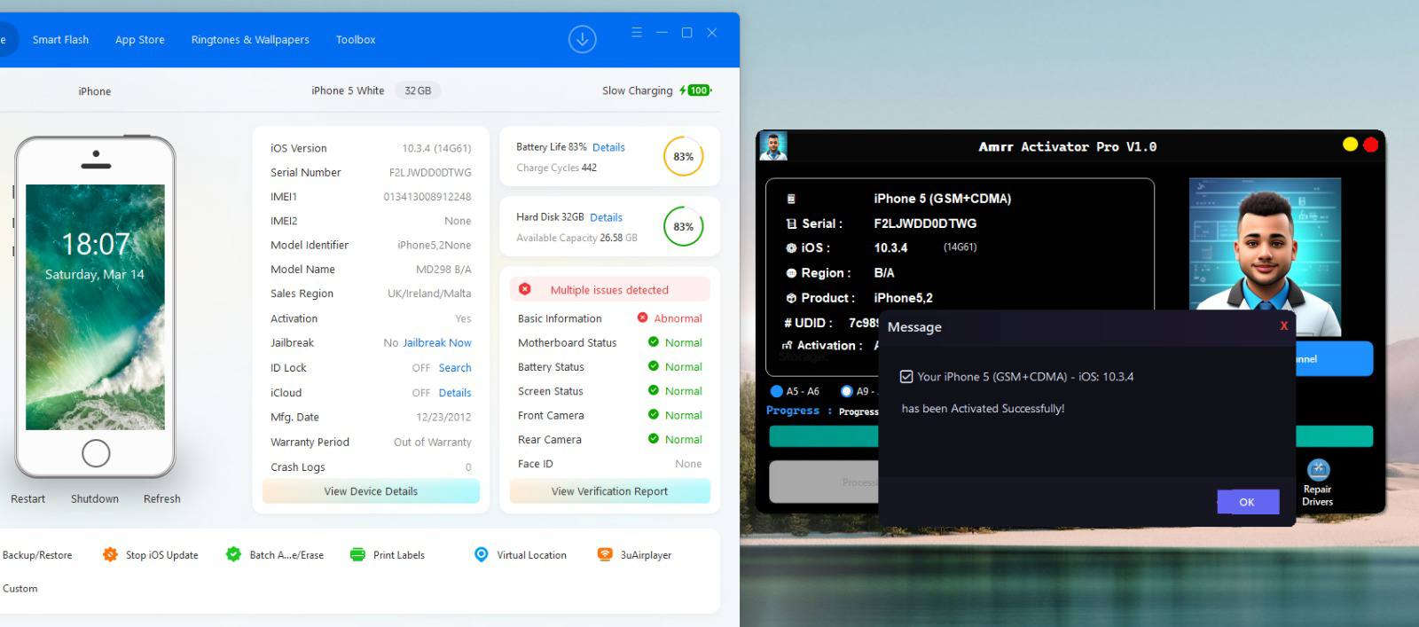Select the A5 - A6 radio option
This screenshot has width=1419, height=627.
click(777, 391)
